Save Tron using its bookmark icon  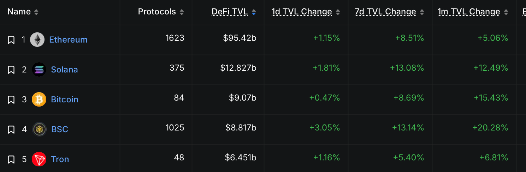11,159
